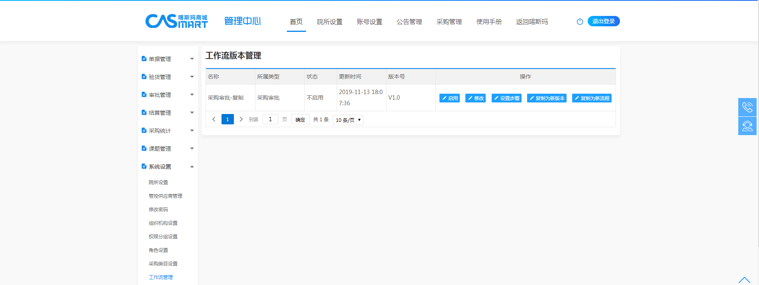
Task: Open the customer service headset icon
Action: pyautogui.click(x=747, y=126)
